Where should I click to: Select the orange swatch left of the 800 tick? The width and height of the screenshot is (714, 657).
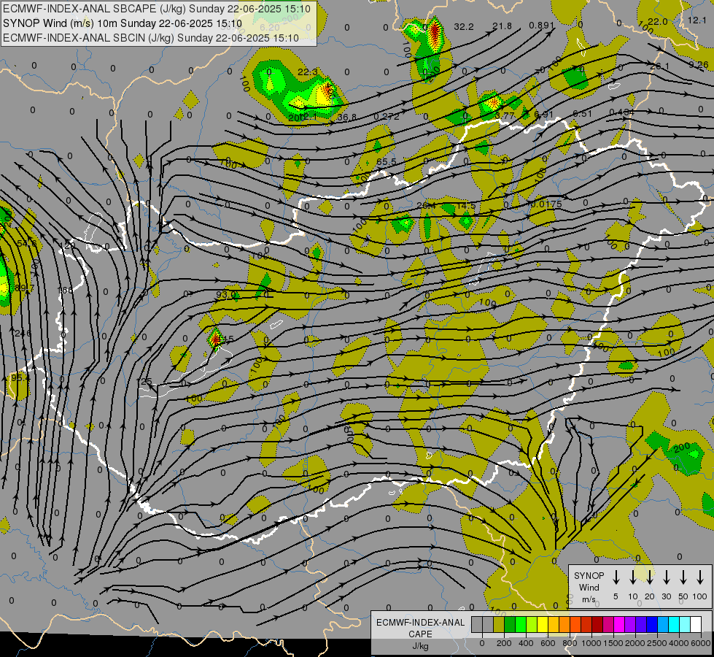coord(564,624)
